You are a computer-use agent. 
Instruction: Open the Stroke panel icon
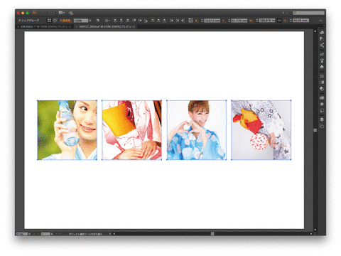point(322,76)
